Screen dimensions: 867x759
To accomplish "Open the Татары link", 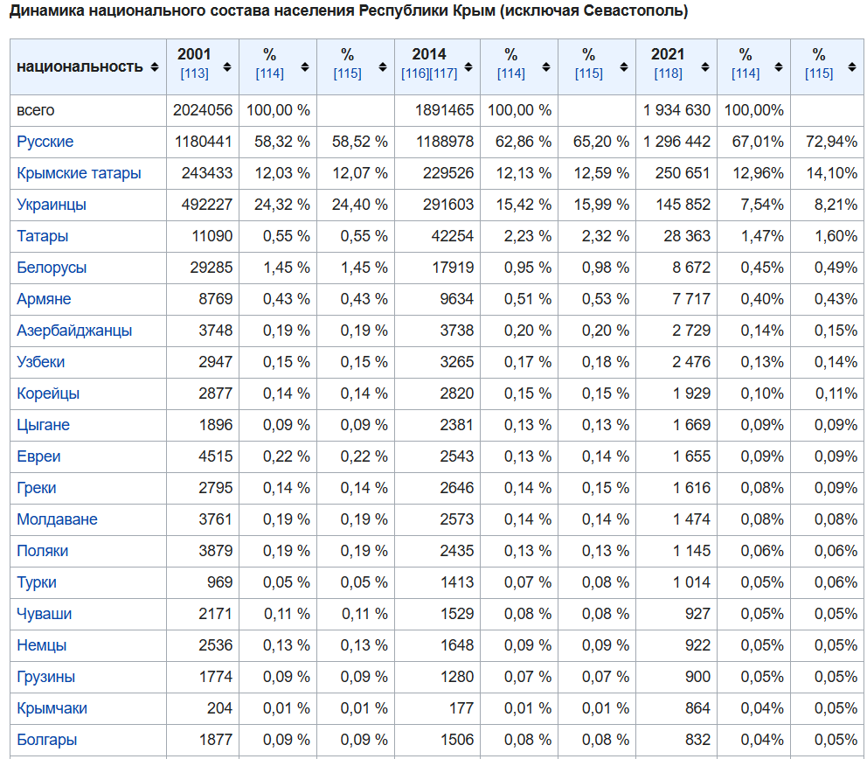I will coord(43,236).
